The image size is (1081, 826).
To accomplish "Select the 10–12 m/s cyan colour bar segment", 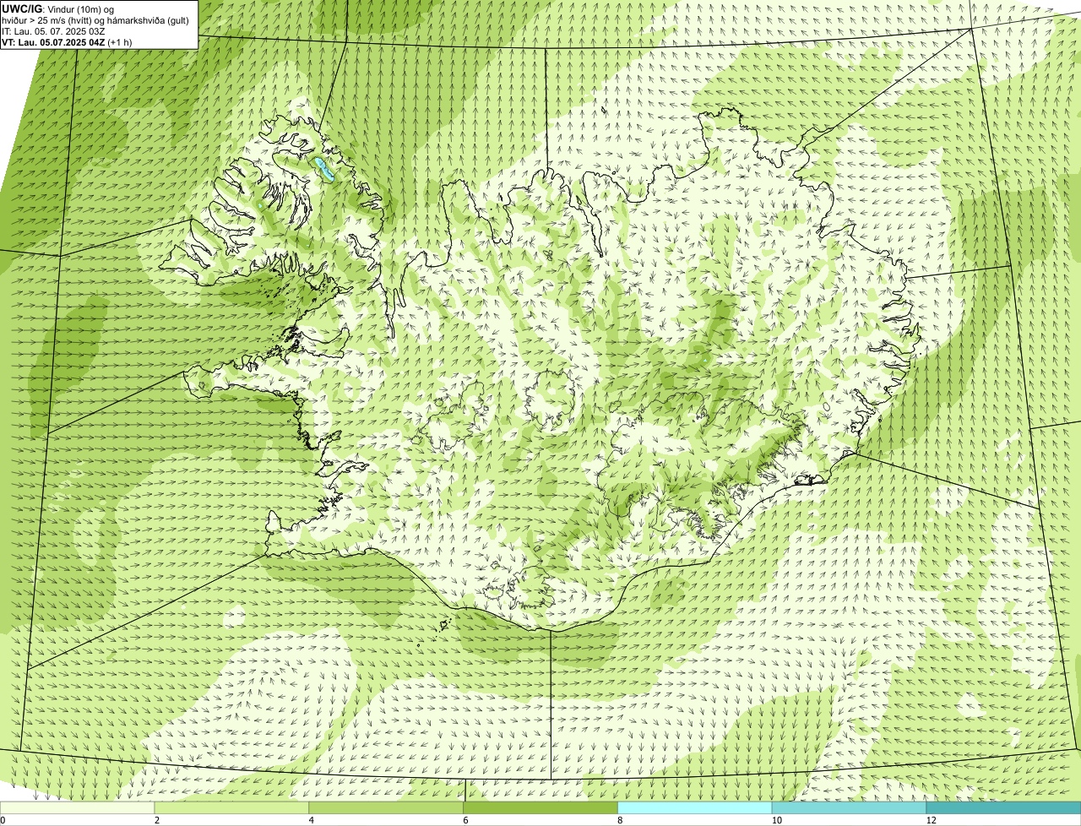I will [x=849, y=807].
